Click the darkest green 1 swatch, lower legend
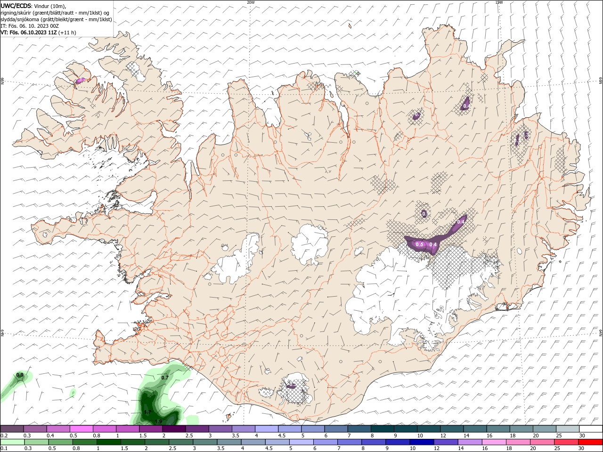This screenshot has width=603, height=452. [x=108, y=442]
